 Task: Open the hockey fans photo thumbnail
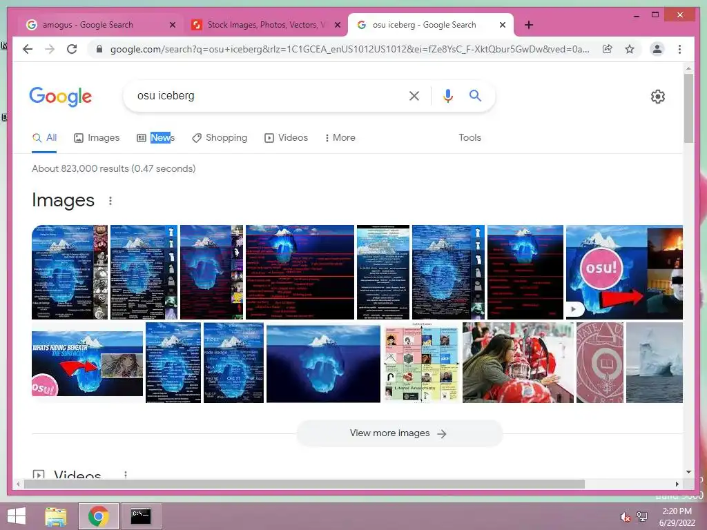click(x=518, y=362)
